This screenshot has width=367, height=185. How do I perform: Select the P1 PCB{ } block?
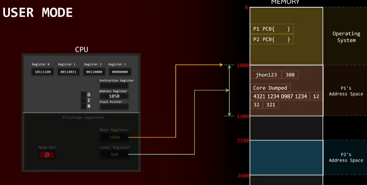click(272, 29)
